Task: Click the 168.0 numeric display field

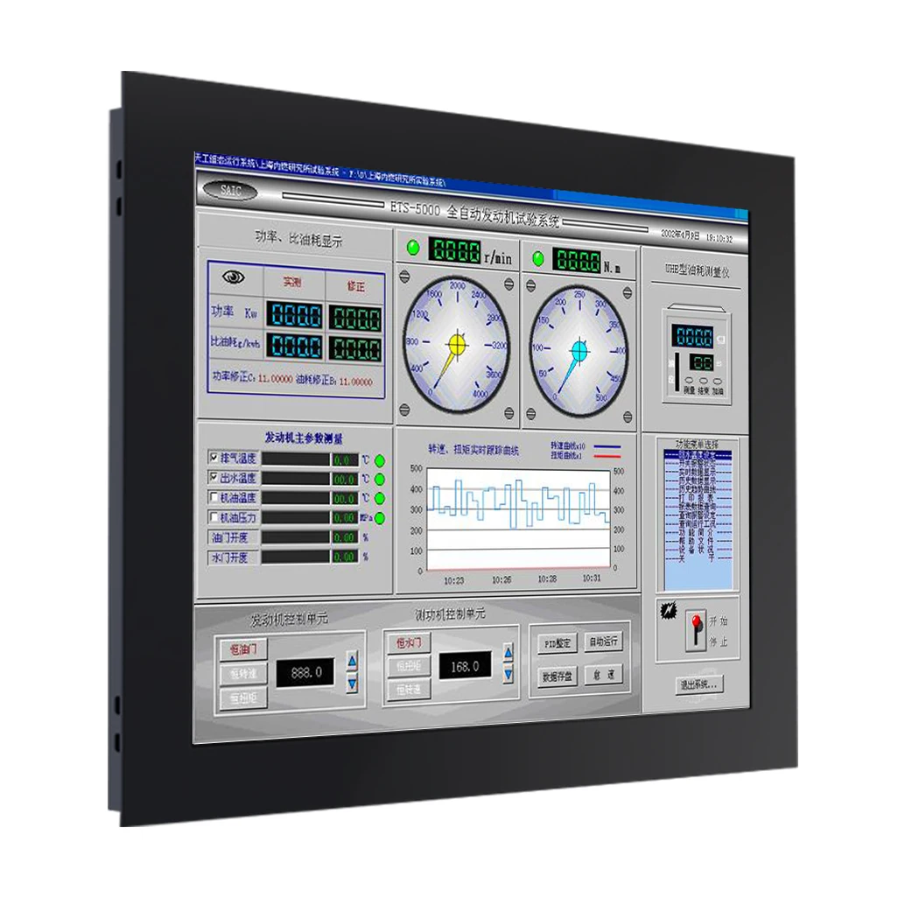Action: [x=464, y=666]
